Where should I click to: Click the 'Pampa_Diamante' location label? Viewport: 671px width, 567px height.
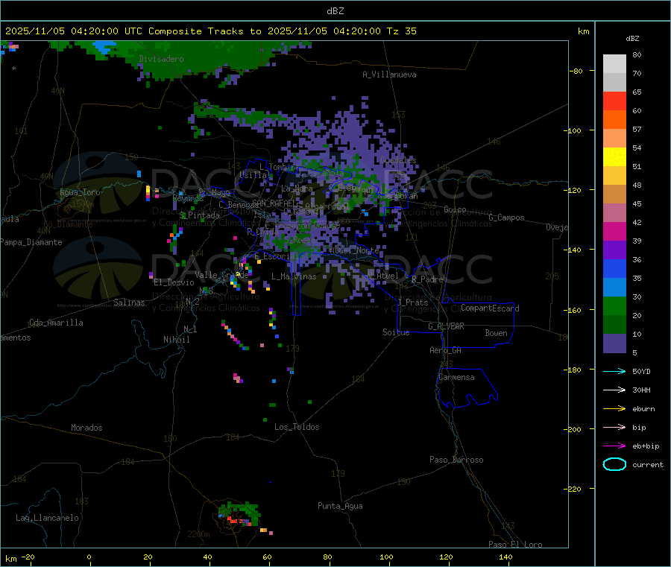pos(31,242)
